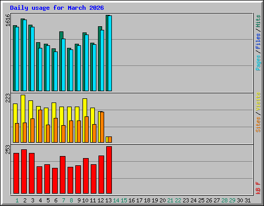Click day 27 on the x-axis
The height and width of the screenshot is (206, 264).
(x=217, y=200)
